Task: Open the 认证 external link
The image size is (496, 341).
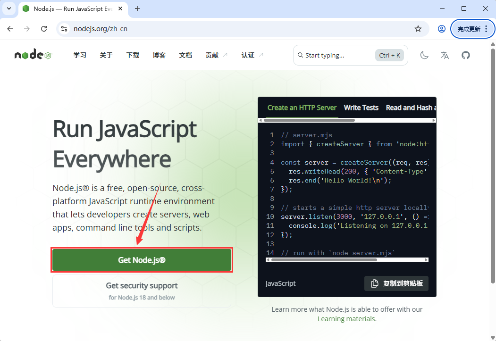Action: tap(252, 55)
